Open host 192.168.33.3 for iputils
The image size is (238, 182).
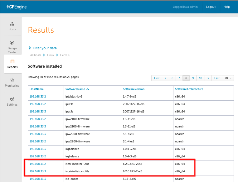[38, 112]
